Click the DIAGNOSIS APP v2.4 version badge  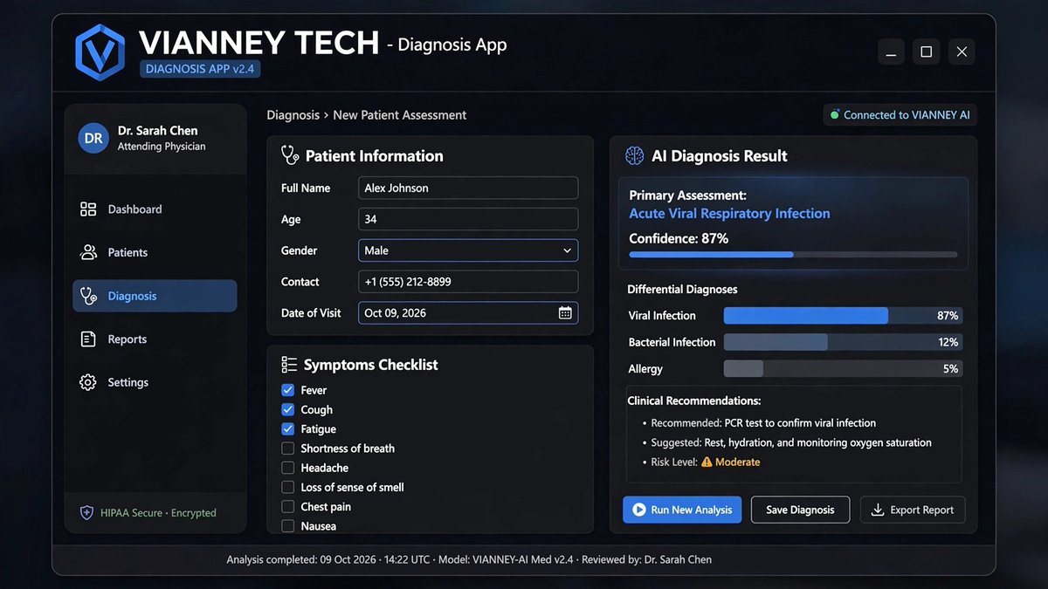(x=200, y=69)
